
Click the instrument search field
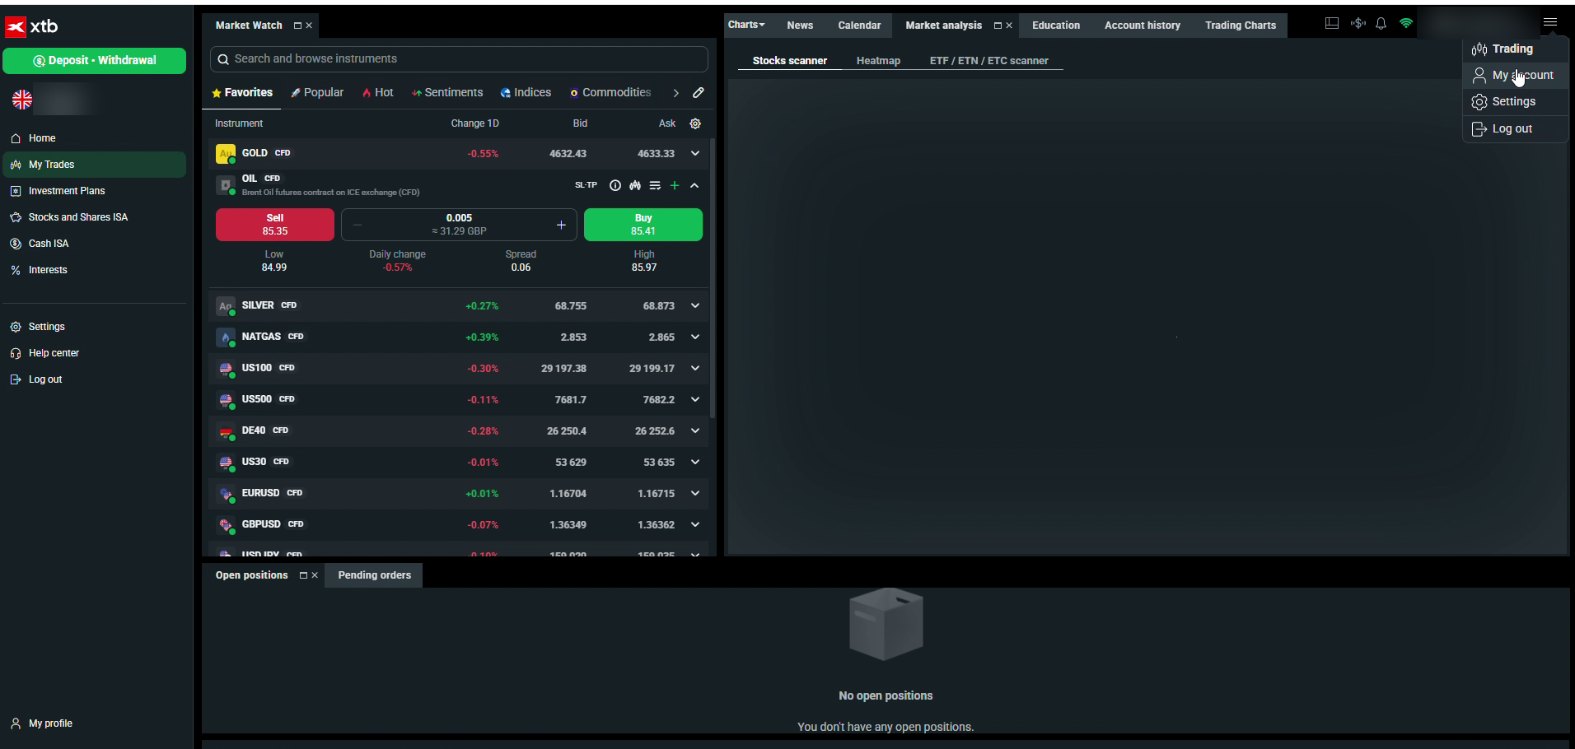click(459, 59)
